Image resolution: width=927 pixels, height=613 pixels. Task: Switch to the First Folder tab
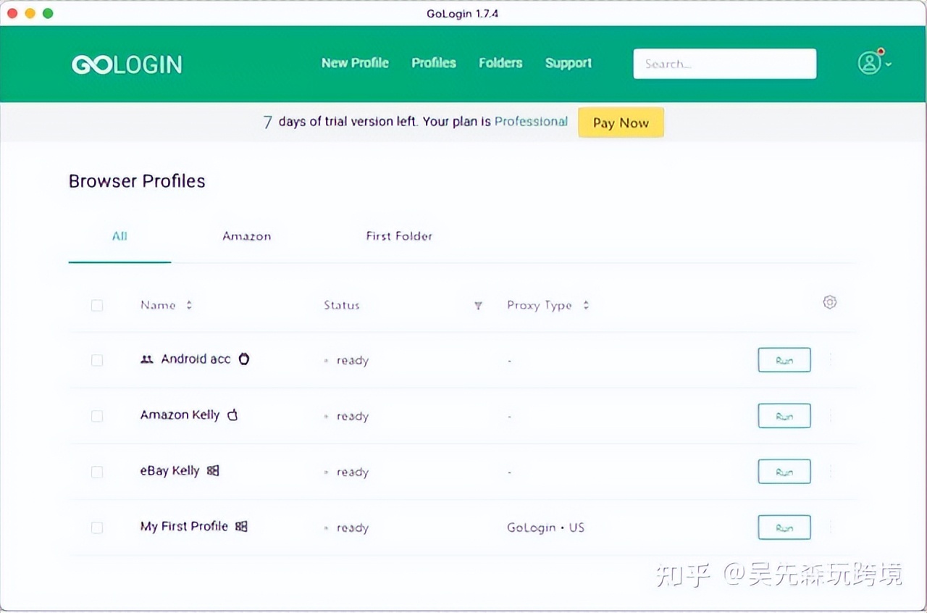pos(399,236)
